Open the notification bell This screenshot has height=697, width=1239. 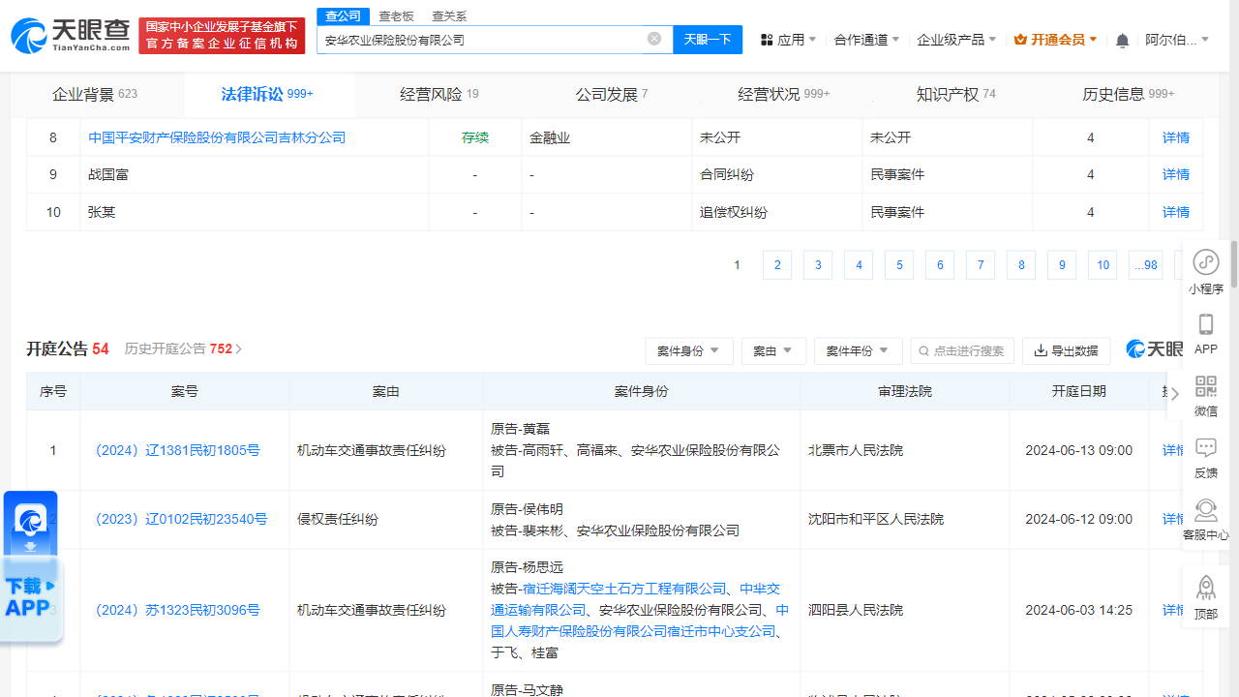1122,40
